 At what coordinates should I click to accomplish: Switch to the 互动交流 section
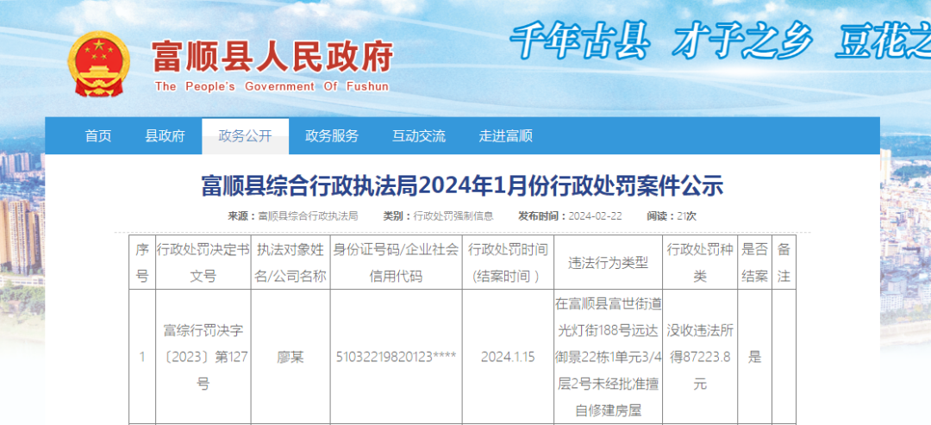419,136
